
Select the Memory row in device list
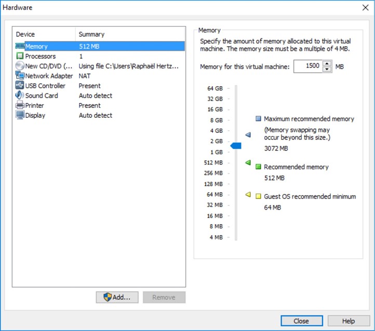(x=100, y=46)
